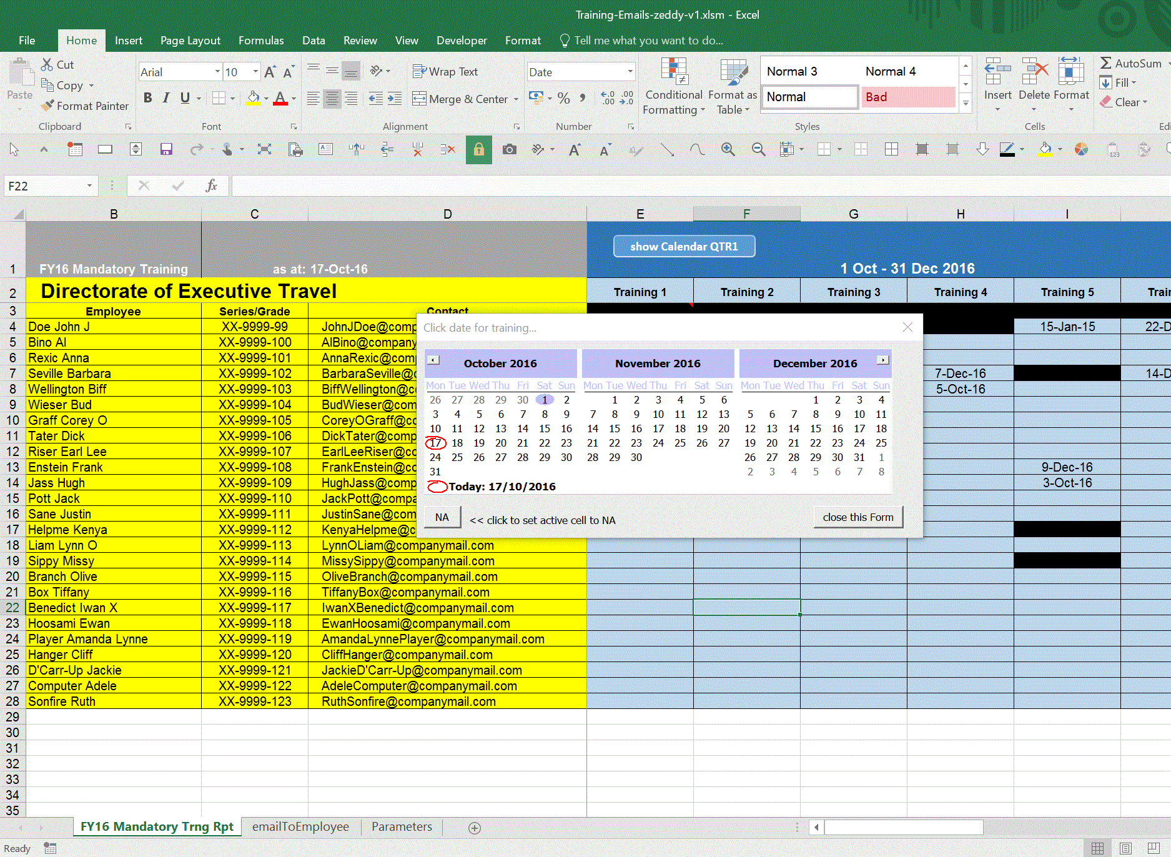
Task: Click the Increase Font Size icon in ribbon
Action: pyautogui.click(x=270, y=72)
